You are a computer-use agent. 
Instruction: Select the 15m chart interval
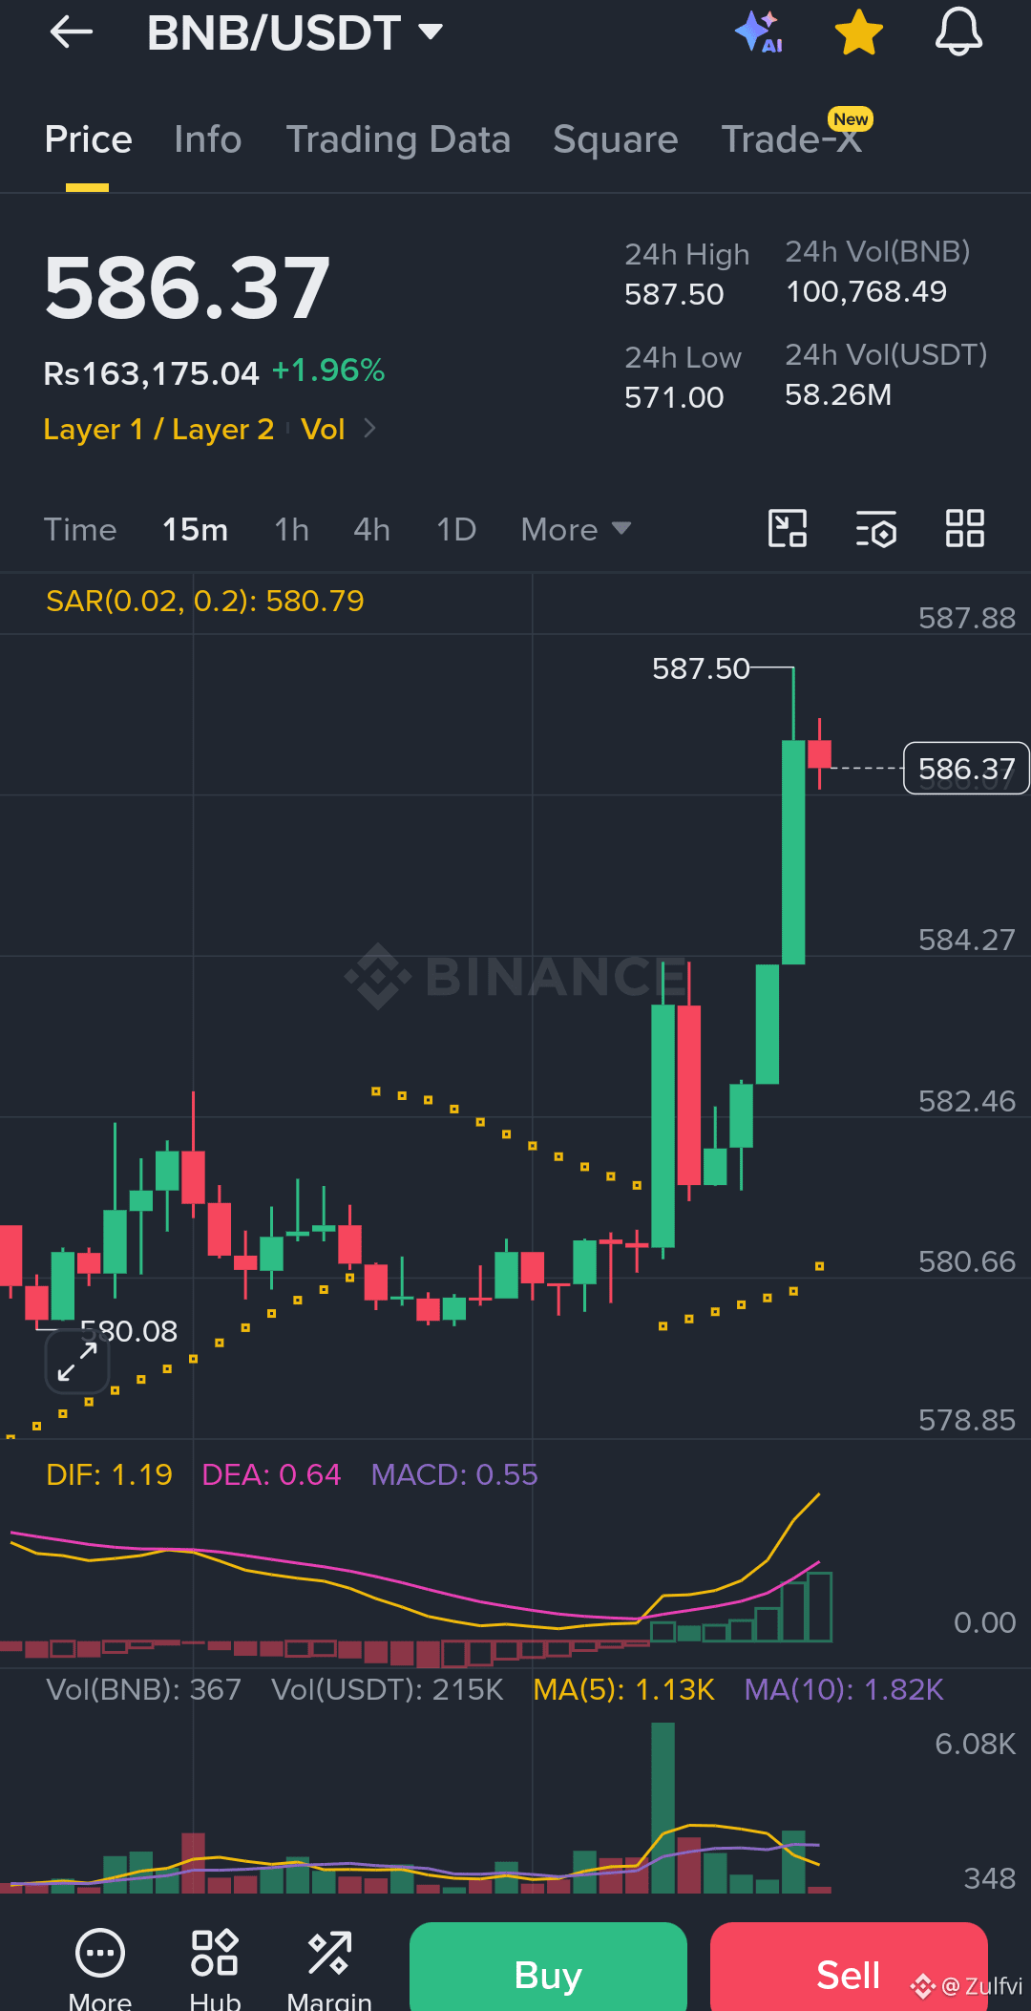click(x=196, y=529)
